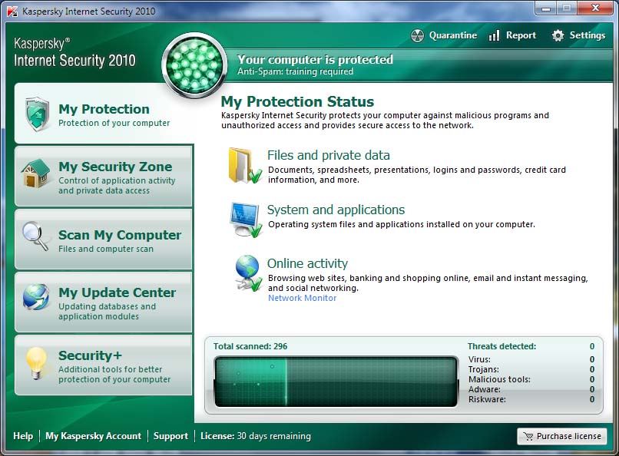Click the 'Adware:' count row
The image size is (619, 456).
click(x=531, y=389)
